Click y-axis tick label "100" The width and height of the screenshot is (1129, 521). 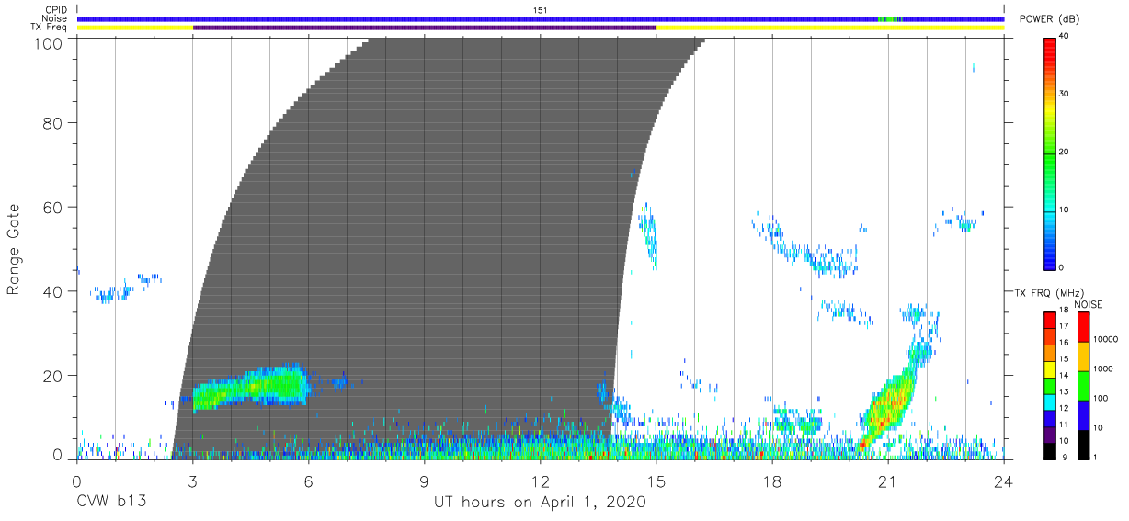pyautogui.click(x=51, y=43)
